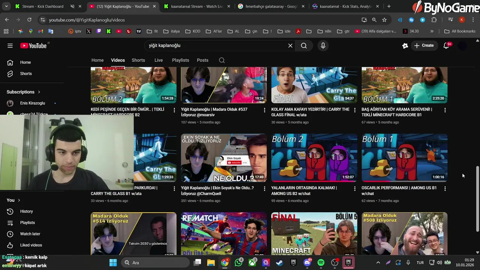Open options for CARRY THE GLASS B1 video
Image resolution: width=480 pixels, height=270 pixels.
[x=174, y=189]
